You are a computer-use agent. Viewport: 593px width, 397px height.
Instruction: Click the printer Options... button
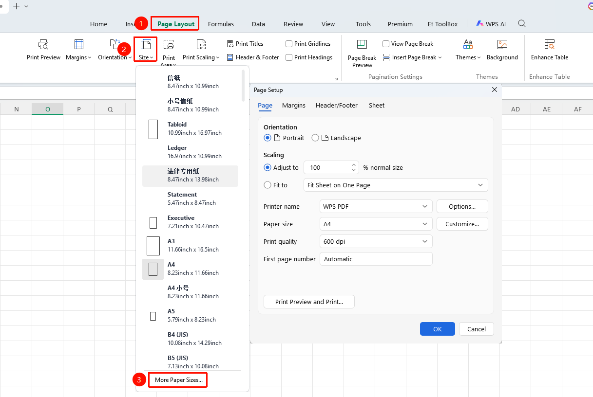coord(462,207)
